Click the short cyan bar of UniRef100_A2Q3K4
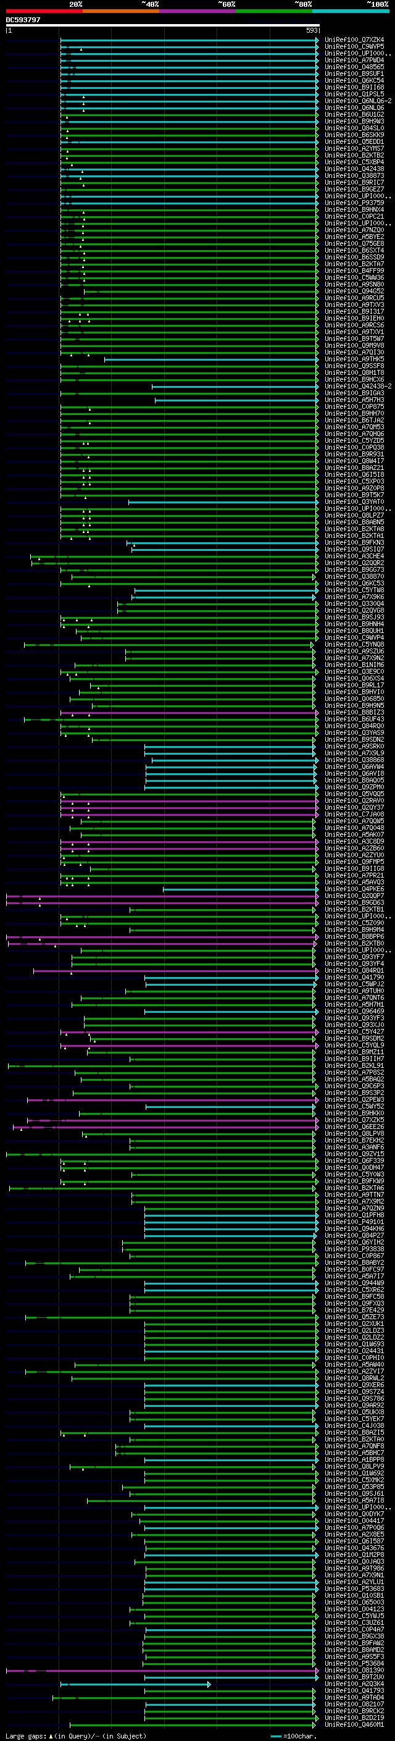 coord(135,1684)
